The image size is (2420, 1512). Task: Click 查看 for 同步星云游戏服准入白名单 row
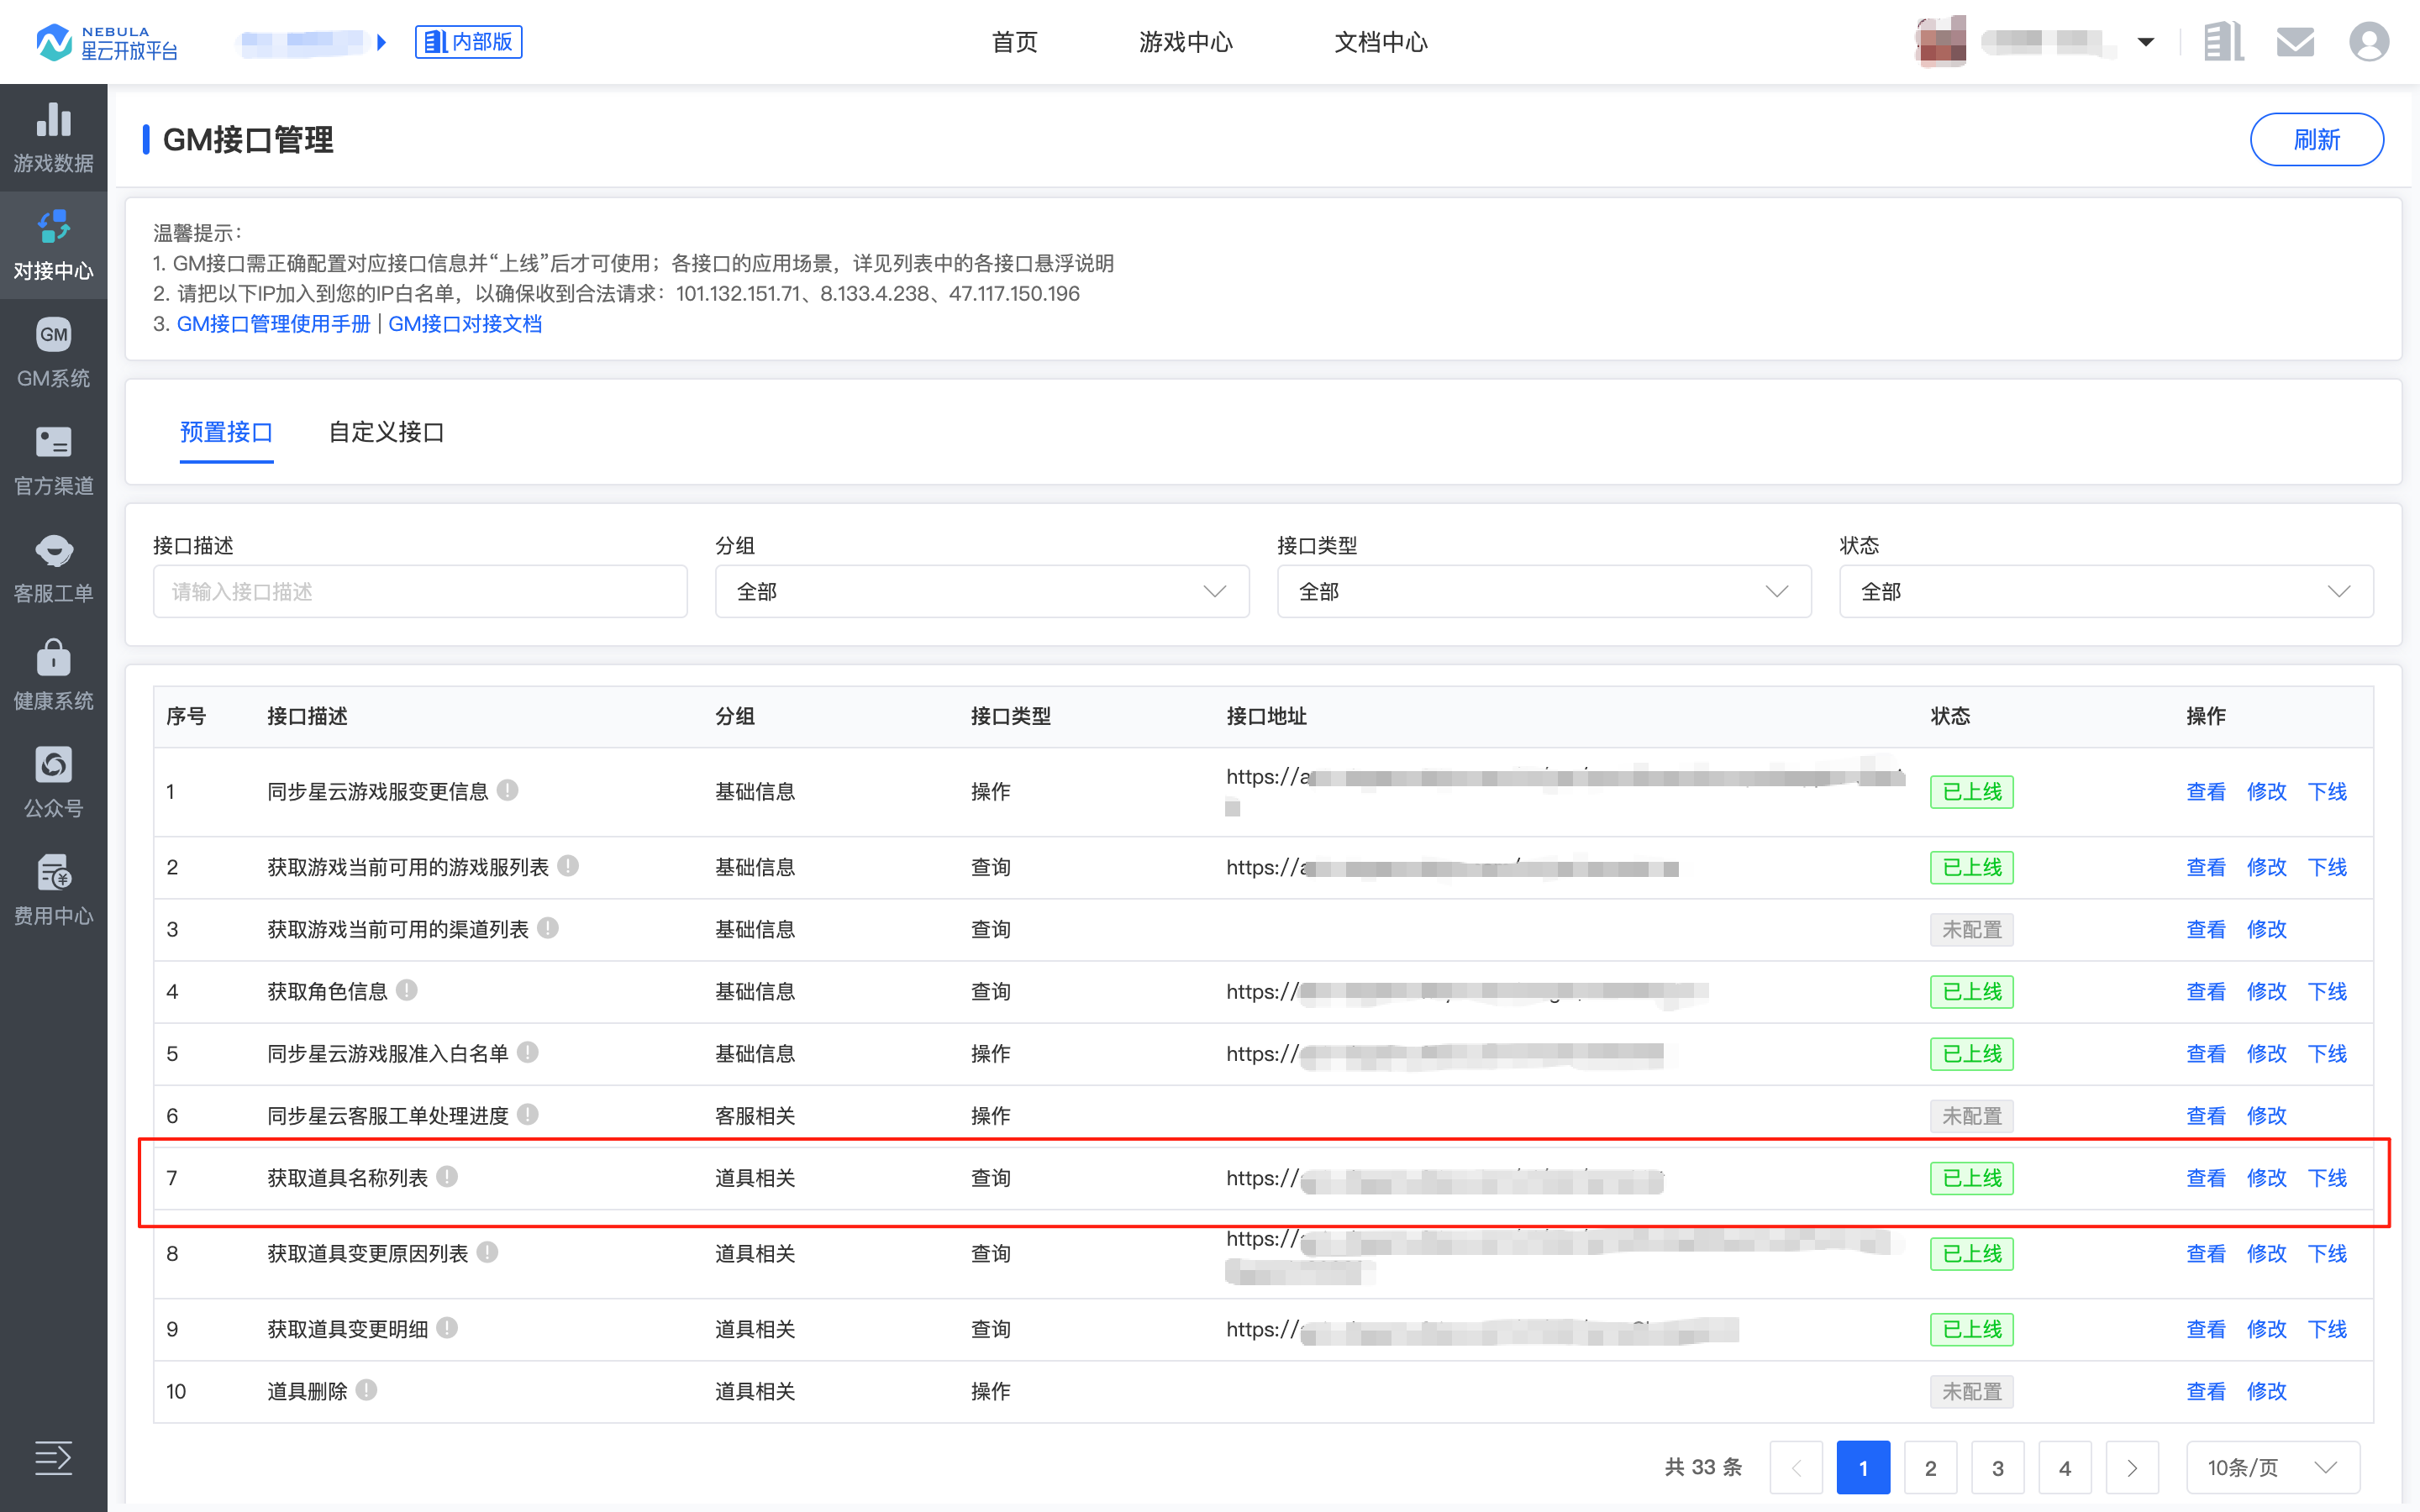[2206, 1053]
